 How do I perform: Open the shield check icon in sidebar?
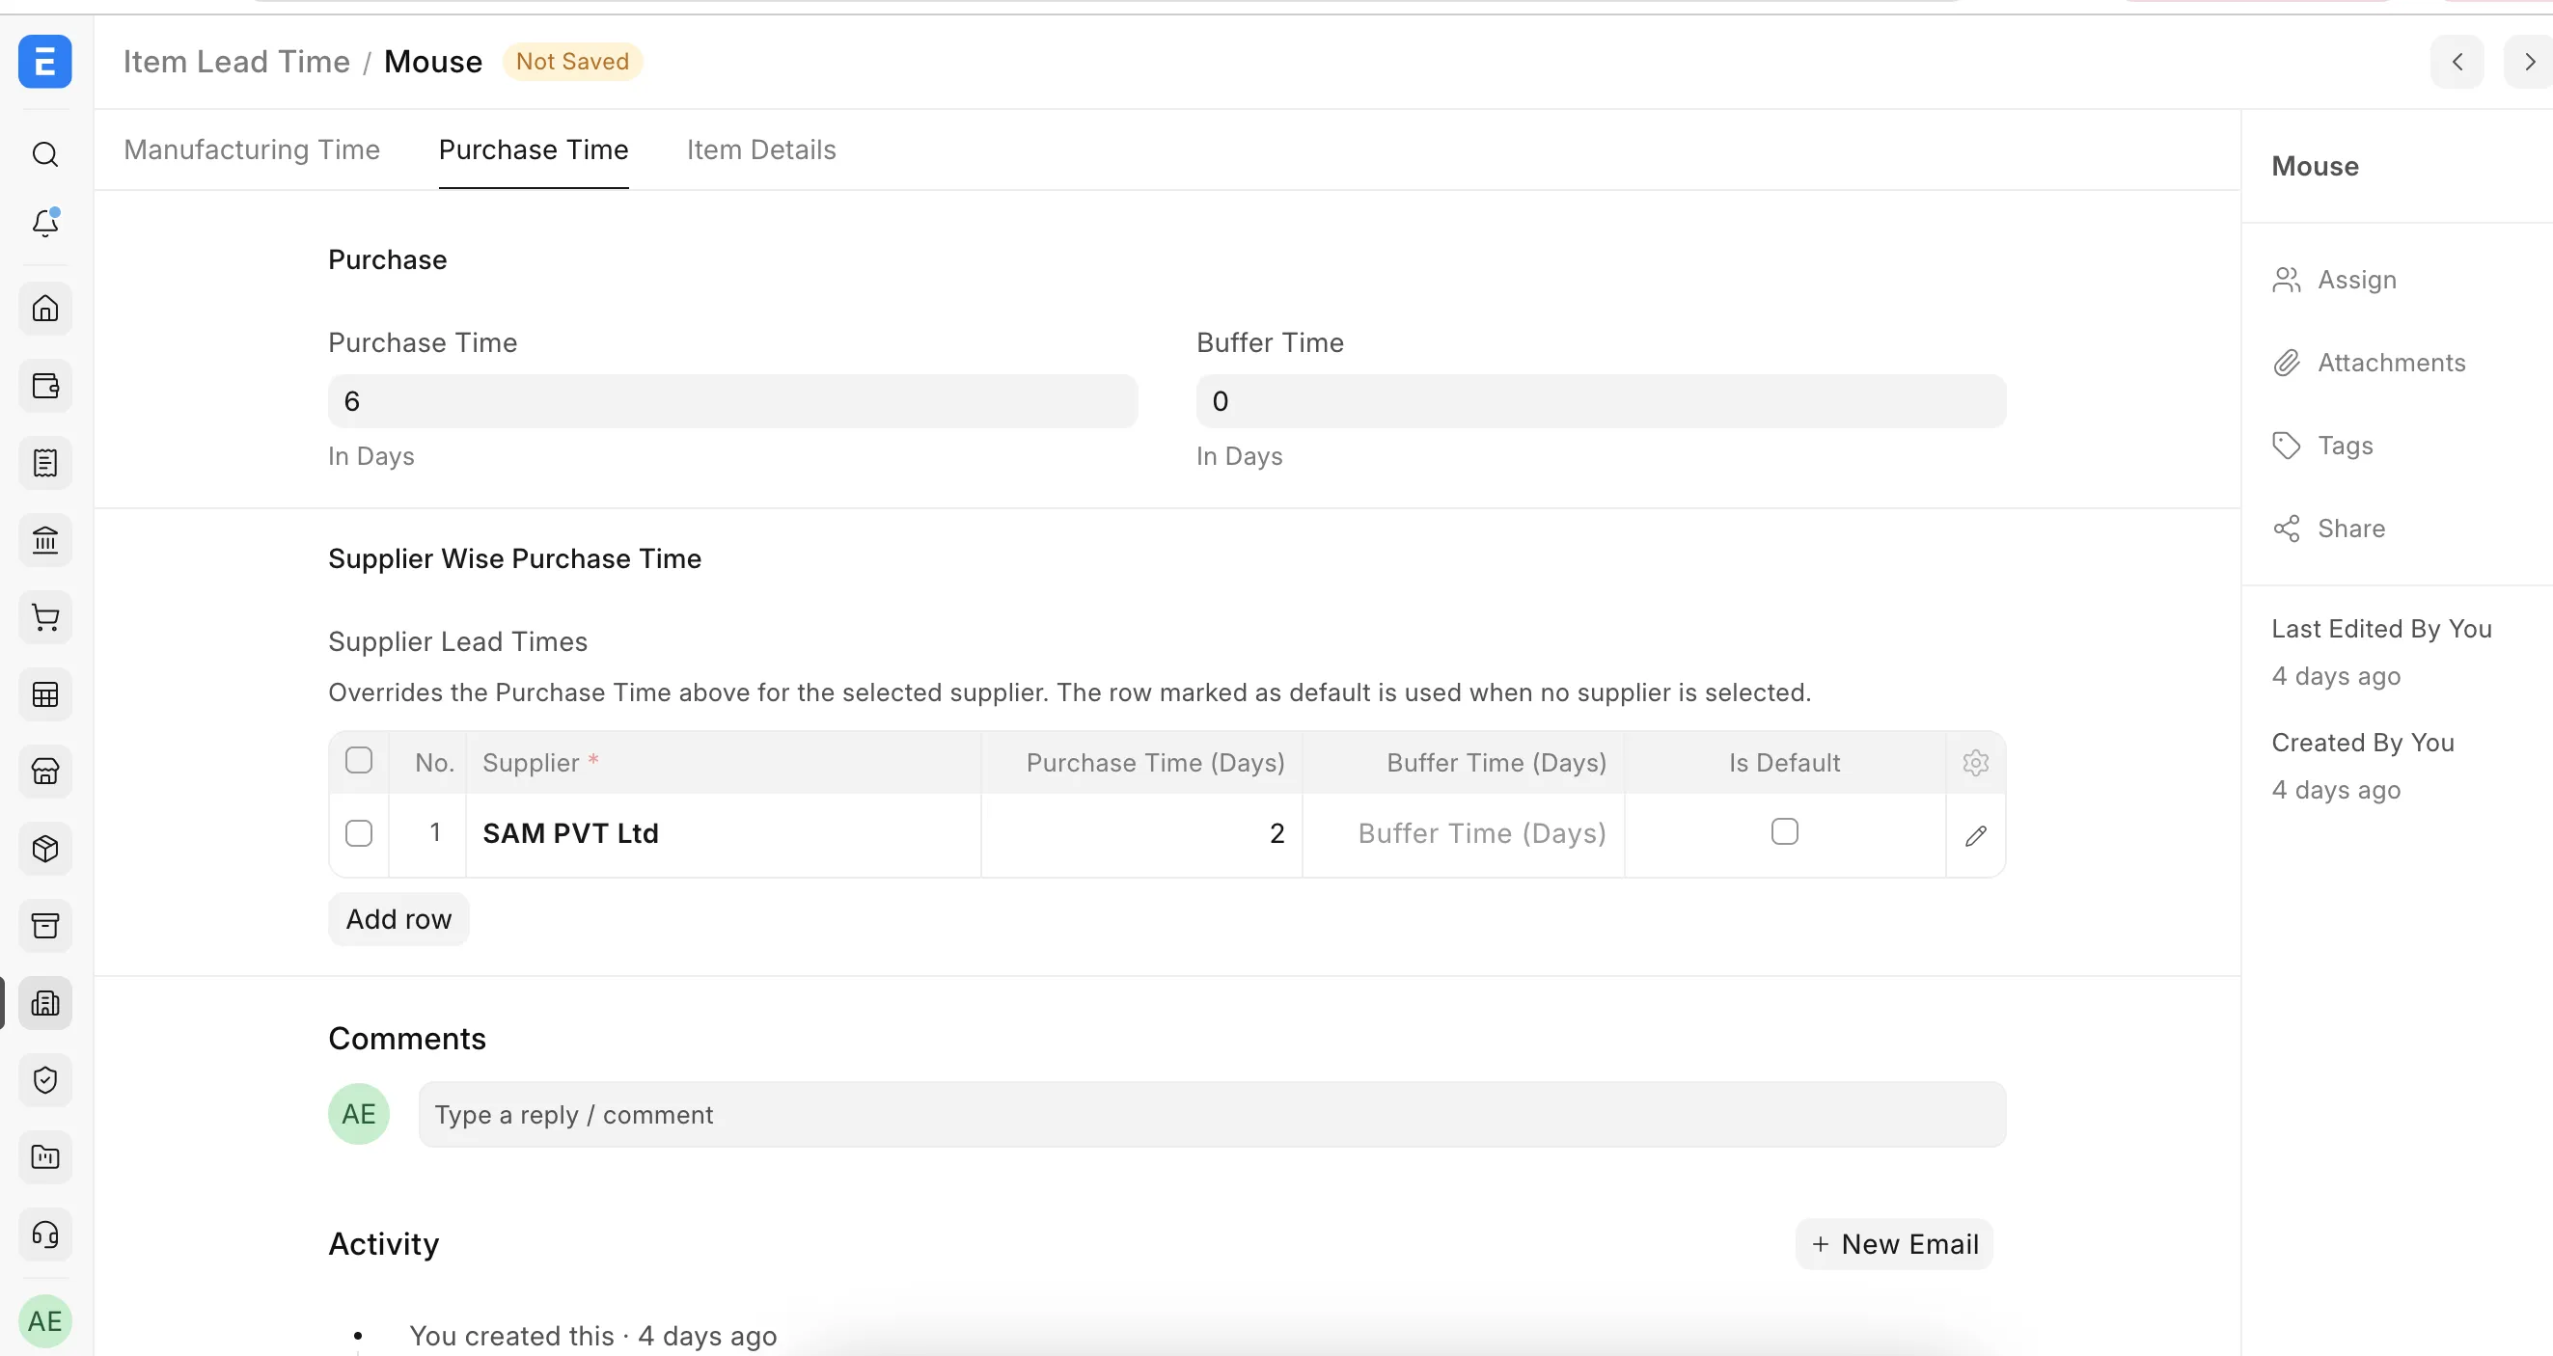pos(45,1079)
